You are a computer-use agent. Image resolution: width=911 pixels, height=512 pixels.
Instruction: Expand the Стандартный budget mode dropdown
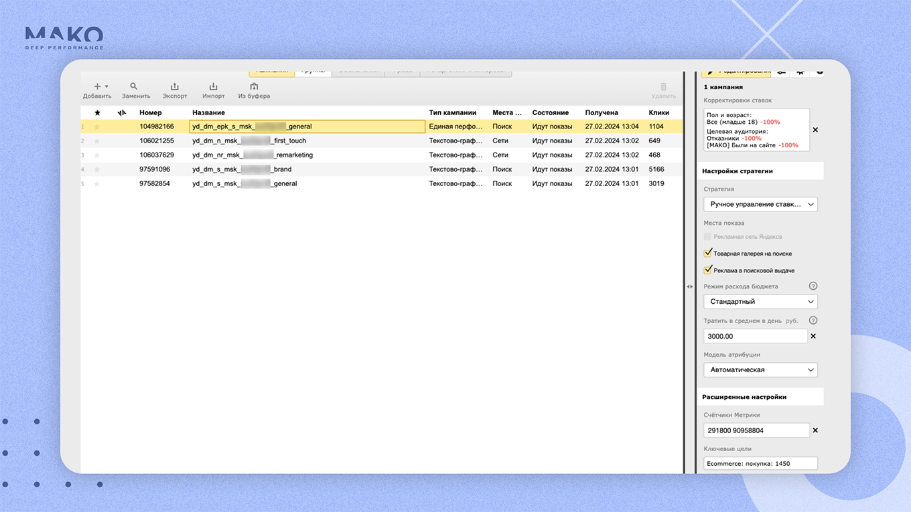click(760, 302)
